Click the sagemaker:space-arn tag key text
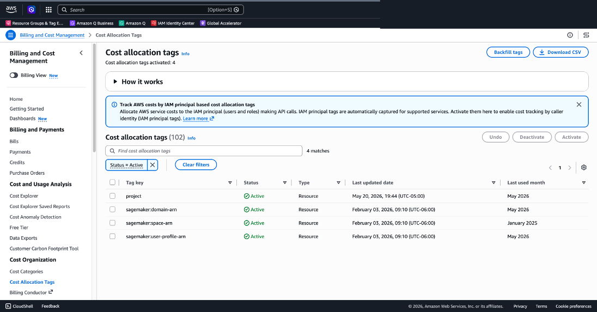Viewport: 597px width, 312px height. point(149,223)
